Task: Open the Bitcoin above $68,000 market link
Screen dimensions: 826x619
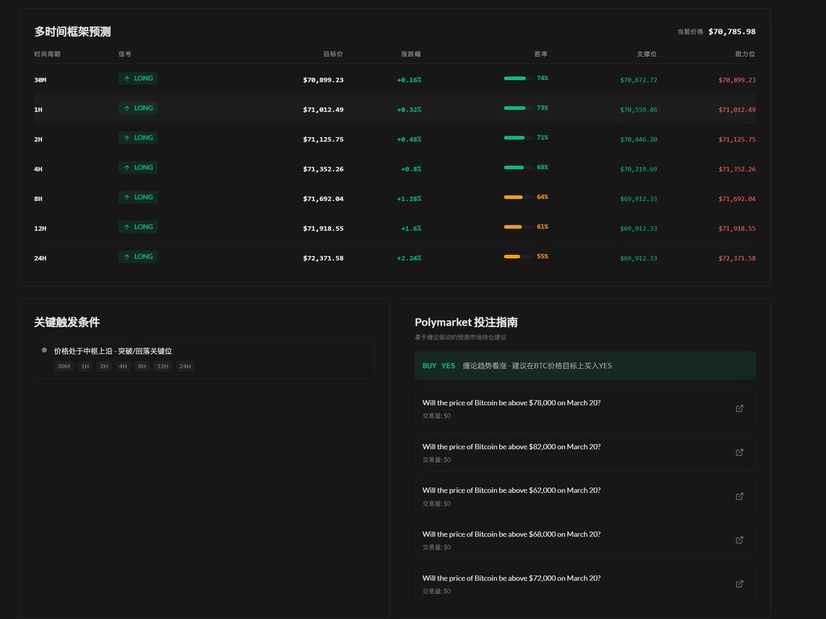Action: tap(511, 534)
